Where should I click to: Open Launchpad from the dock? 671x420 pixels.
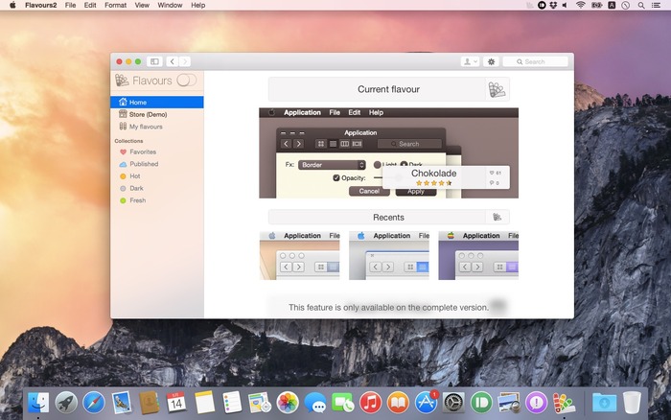click(x=66, y=403)
